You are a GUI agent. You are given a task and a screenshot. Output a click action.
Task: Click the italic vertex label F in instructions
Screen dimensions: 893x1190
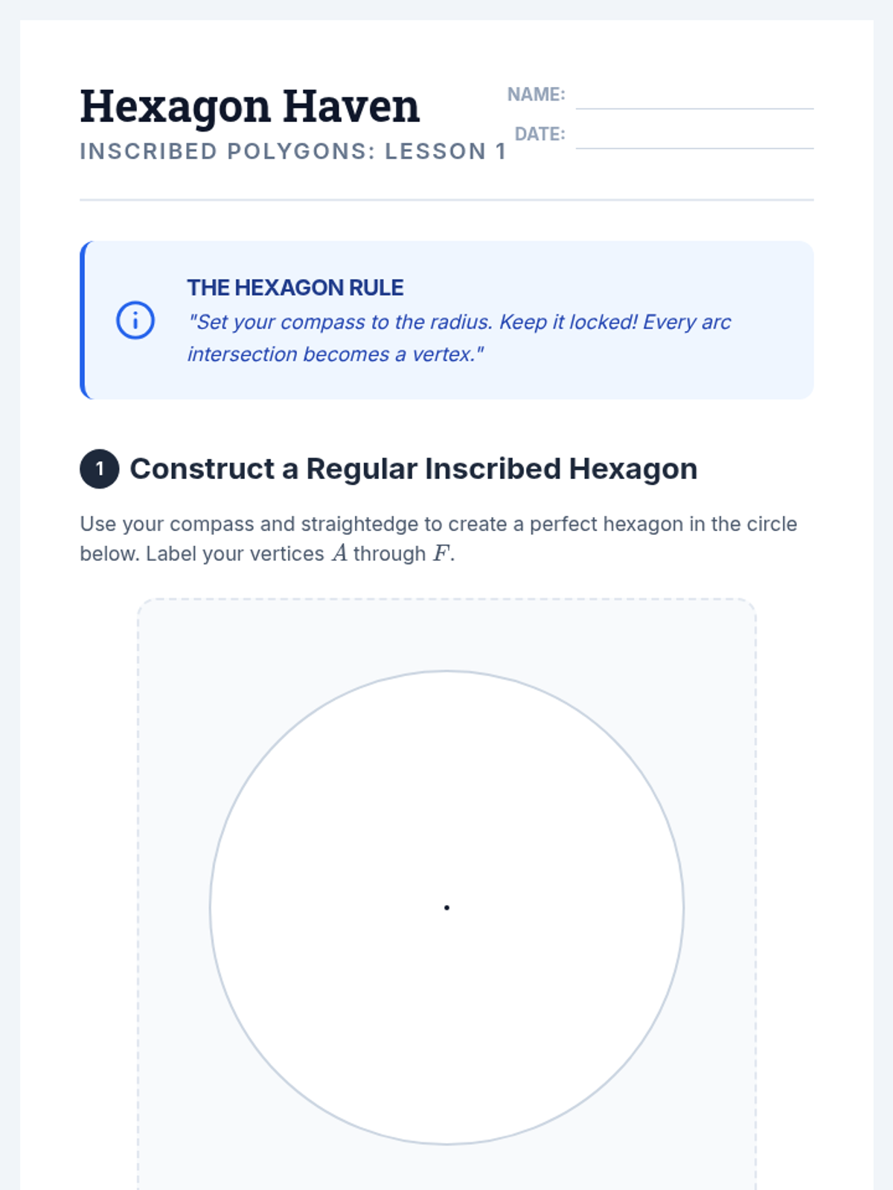pos(441,553)
